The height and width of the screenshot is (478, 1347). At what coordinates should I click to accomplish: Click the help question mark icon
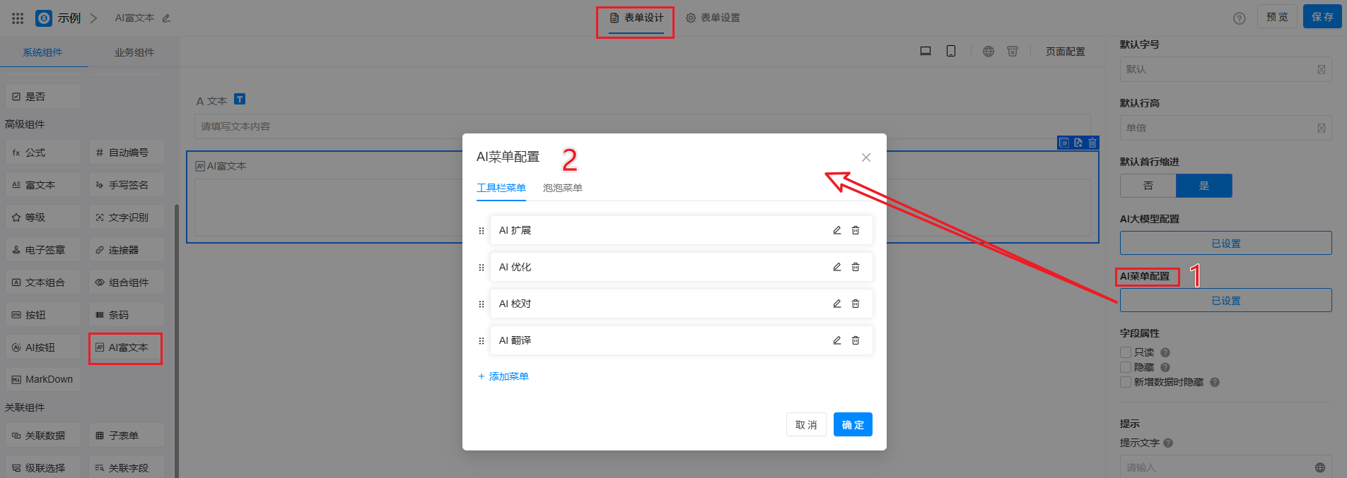tap(1239, 18)
